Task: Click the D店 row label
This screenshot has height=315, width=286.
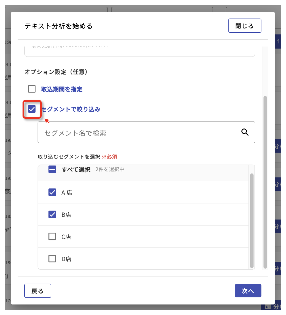Action: tap(66, 259)
